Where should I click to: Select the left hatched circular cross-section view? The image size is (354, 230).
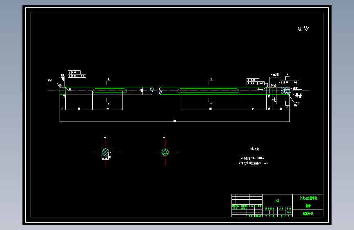coord(105,152)
